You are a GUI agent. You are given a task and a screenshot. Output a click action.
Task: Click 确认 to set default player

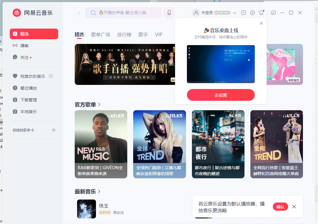coord(281,207)
